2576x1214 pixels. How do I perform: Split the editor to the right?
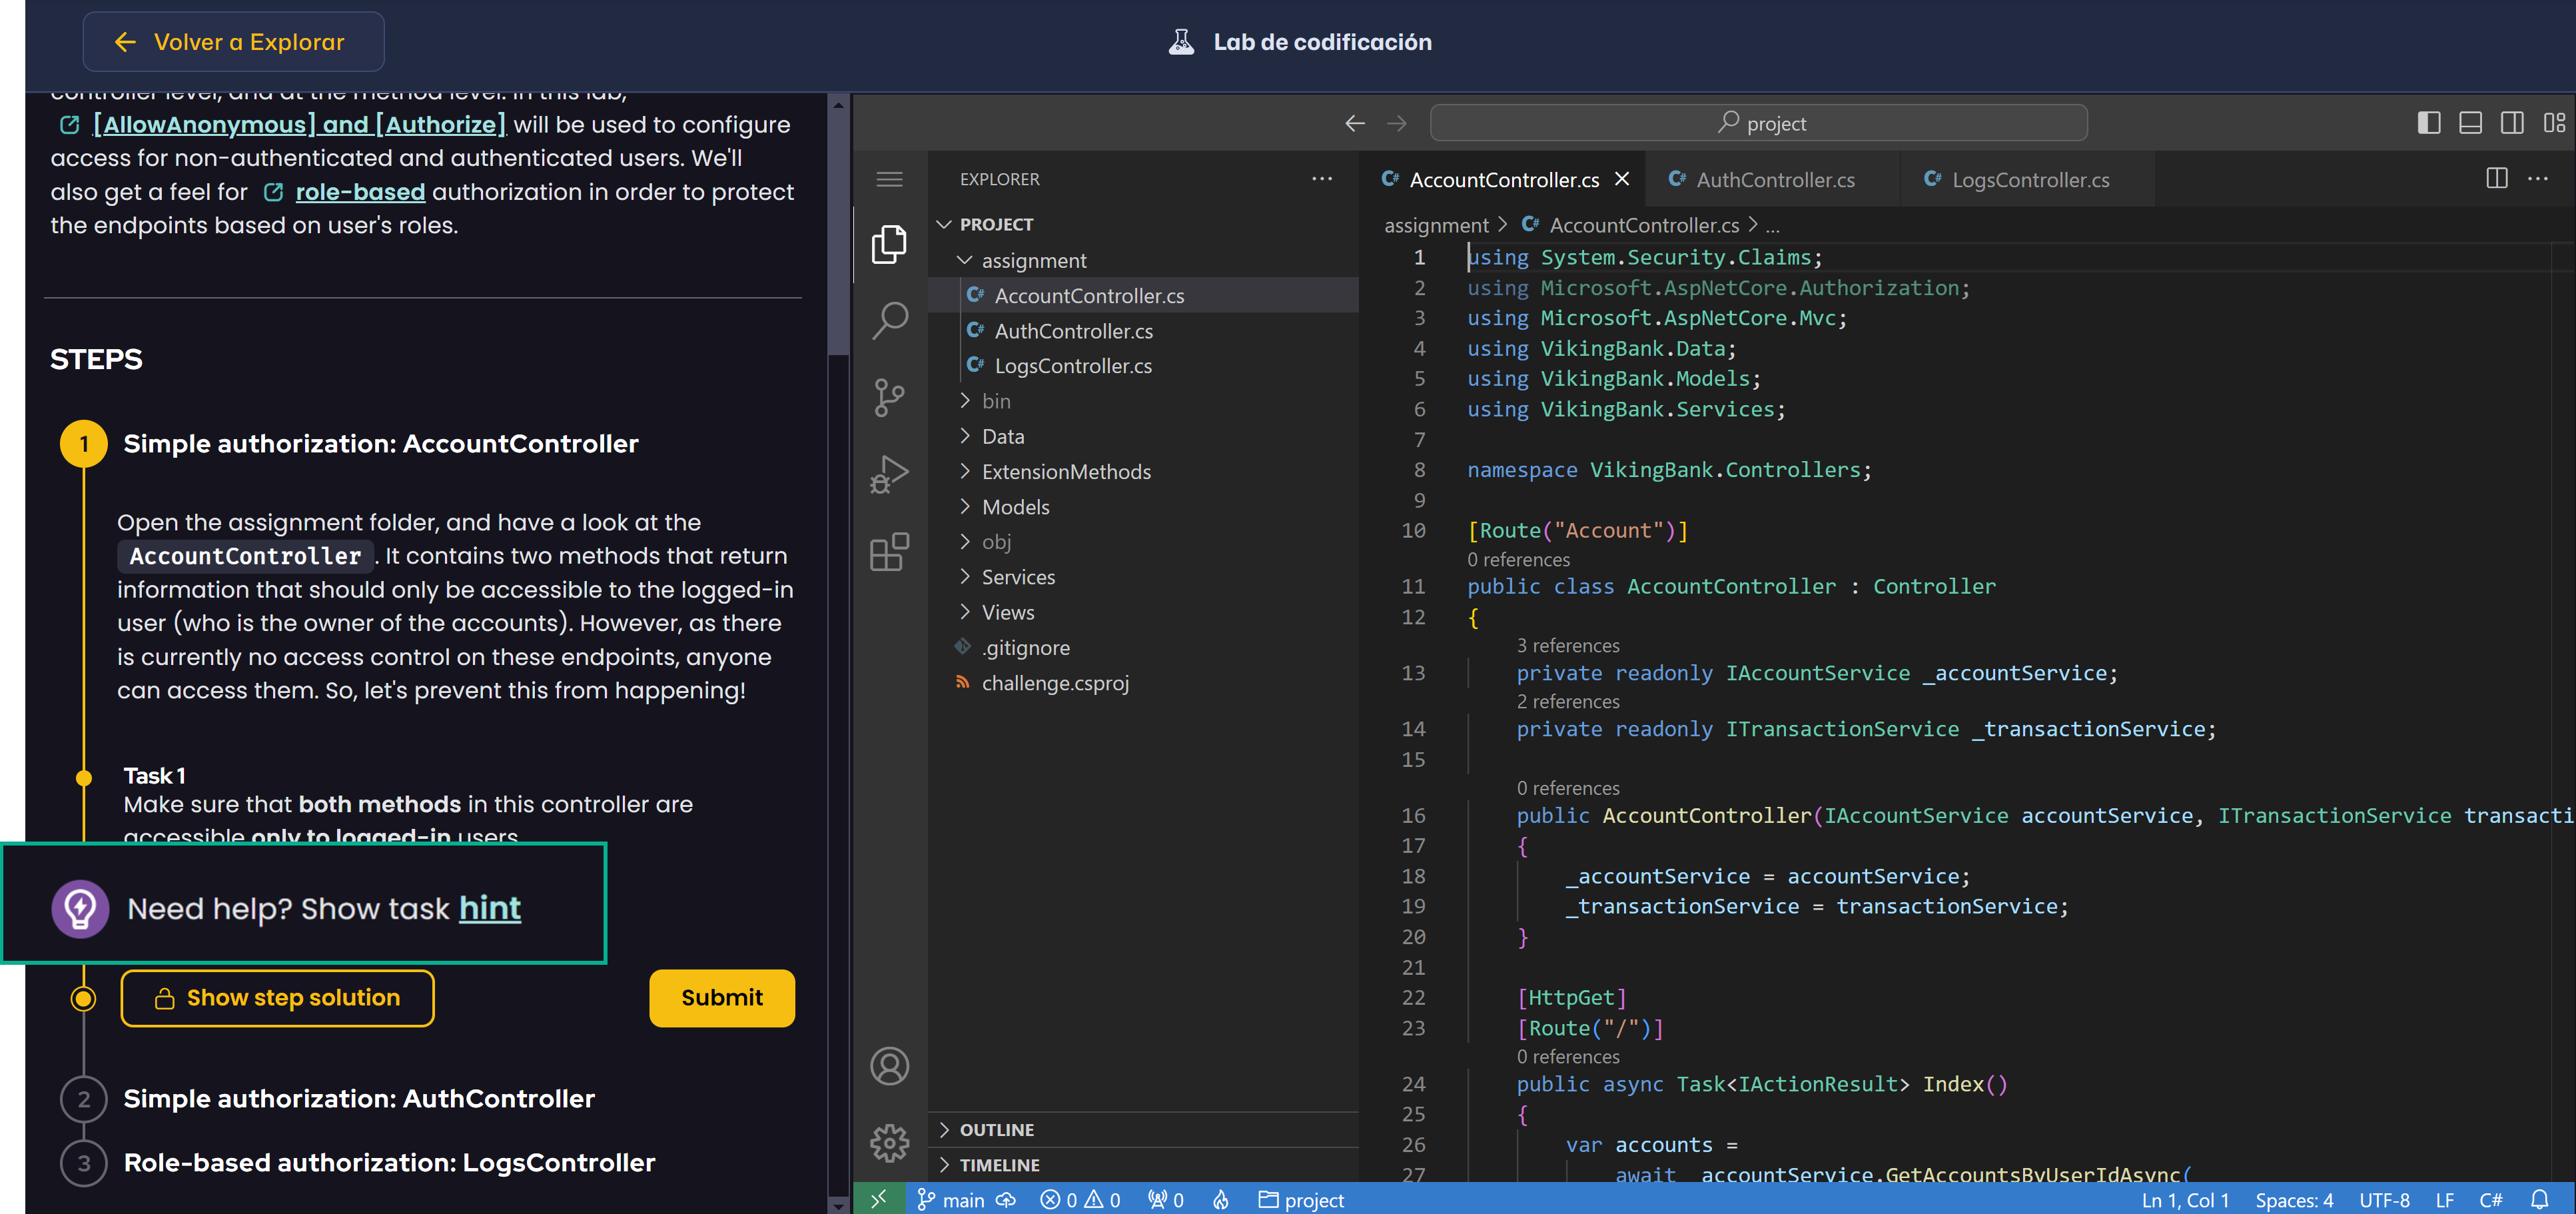point(2496,178)
